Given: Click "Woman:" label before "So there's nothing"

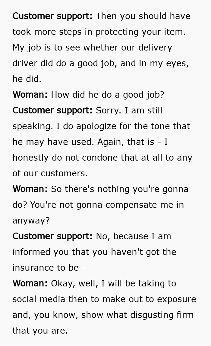Looking at the screenshot, I should [x=30, y=189].
